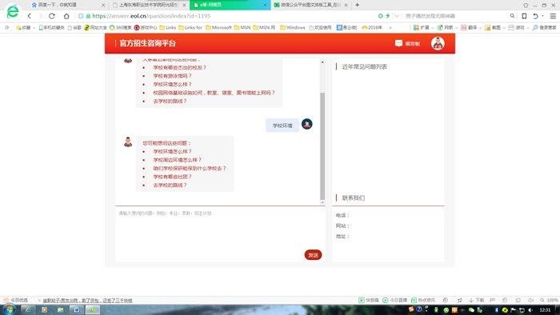
Task: Toggle the sound mute icon in browser status bar
Action: coord(530,301)
